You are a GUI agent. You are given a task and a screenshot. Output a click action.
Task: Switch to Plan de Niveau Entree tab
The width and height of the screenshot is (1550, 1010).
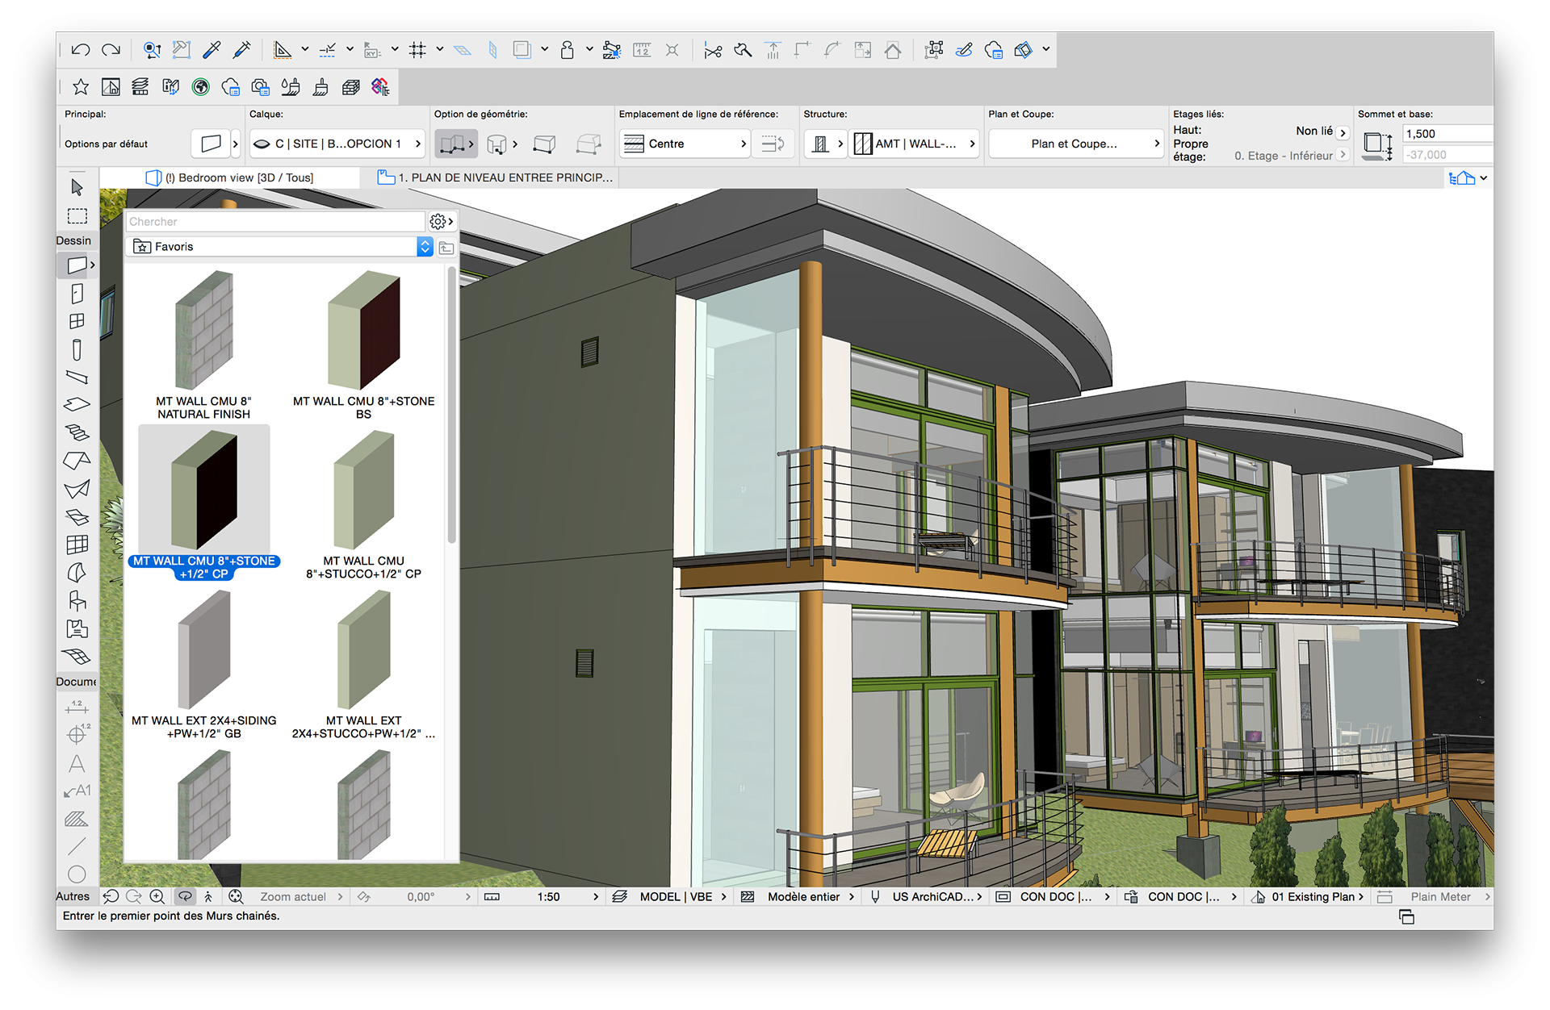496,177
